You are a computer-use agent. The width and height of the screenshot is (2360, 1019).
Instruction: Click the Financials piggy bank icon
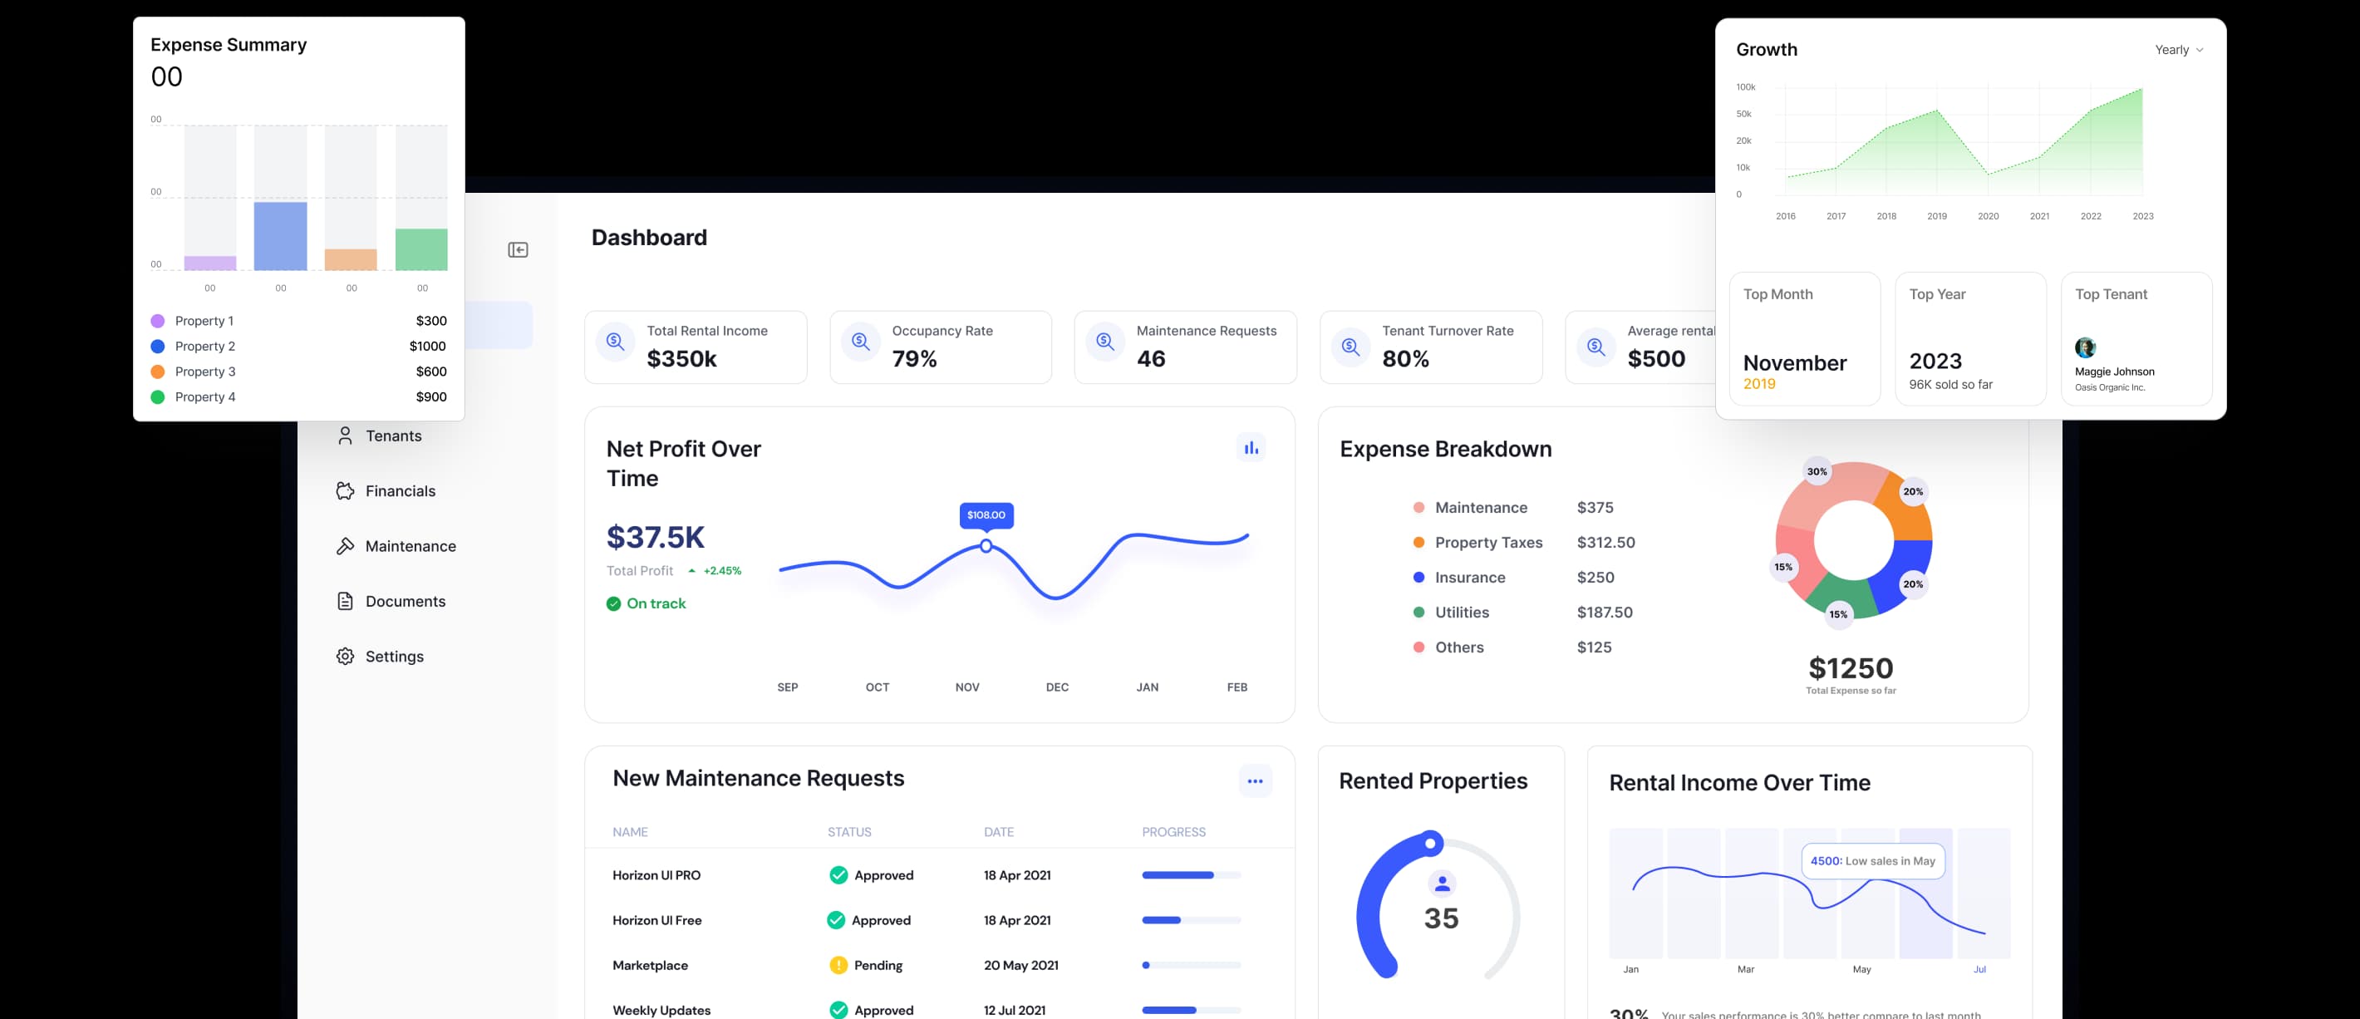click(345, 491)
